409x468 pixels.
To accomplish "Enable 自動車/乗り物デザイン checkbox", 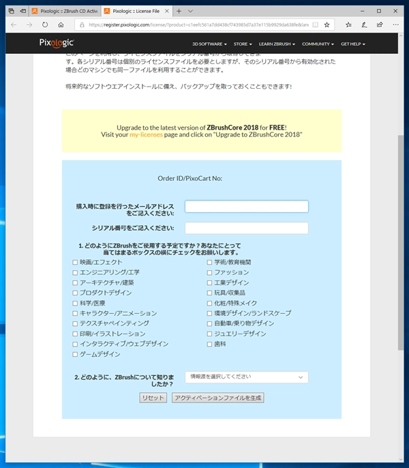I will coord(209,323).
